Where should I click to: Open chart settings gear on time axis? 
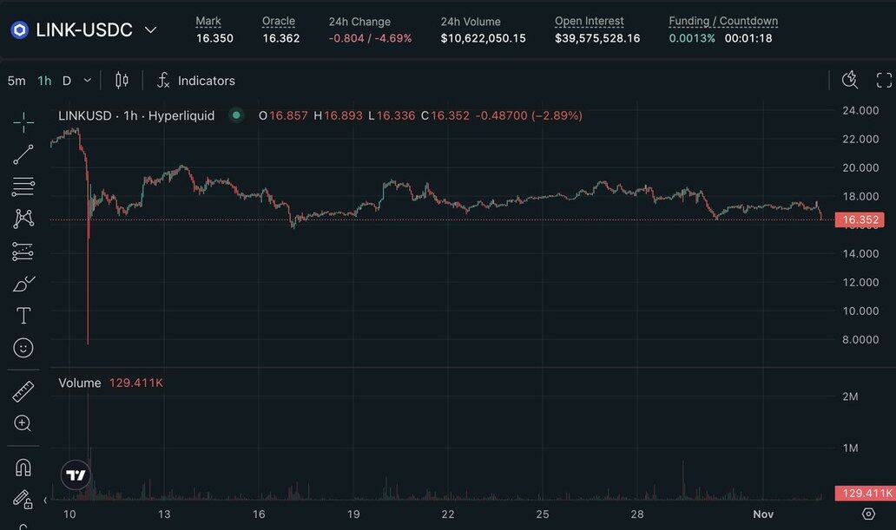point(868,514)
